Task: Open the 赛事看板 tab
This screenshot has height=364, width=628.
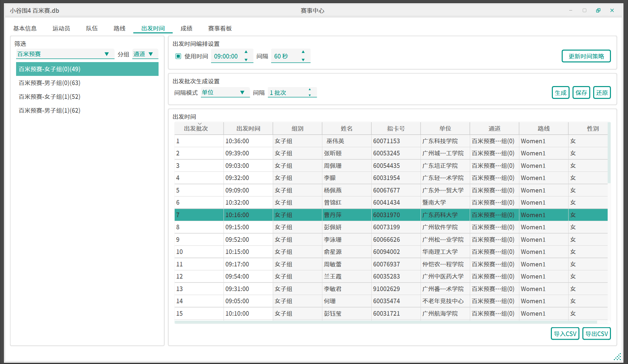Action: click(x=220, y=29)
